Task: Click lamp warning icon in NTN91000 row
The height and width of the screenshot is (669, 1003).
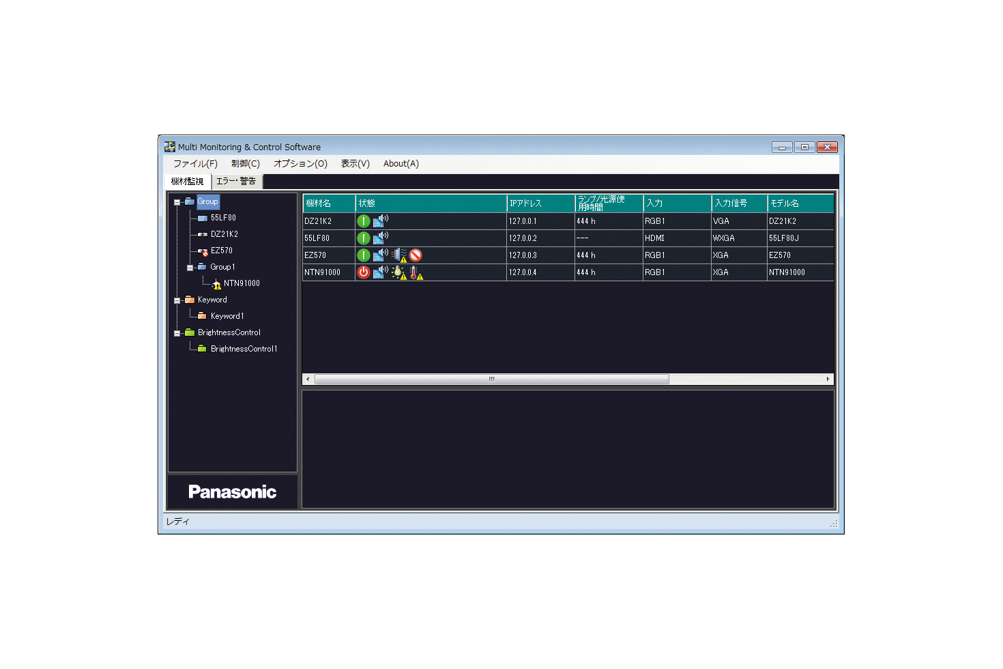Action: click(399, 272)
